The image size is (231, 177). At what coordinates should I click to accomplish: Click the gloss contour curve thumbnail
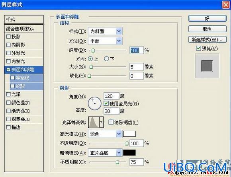(x=94, y=122)
